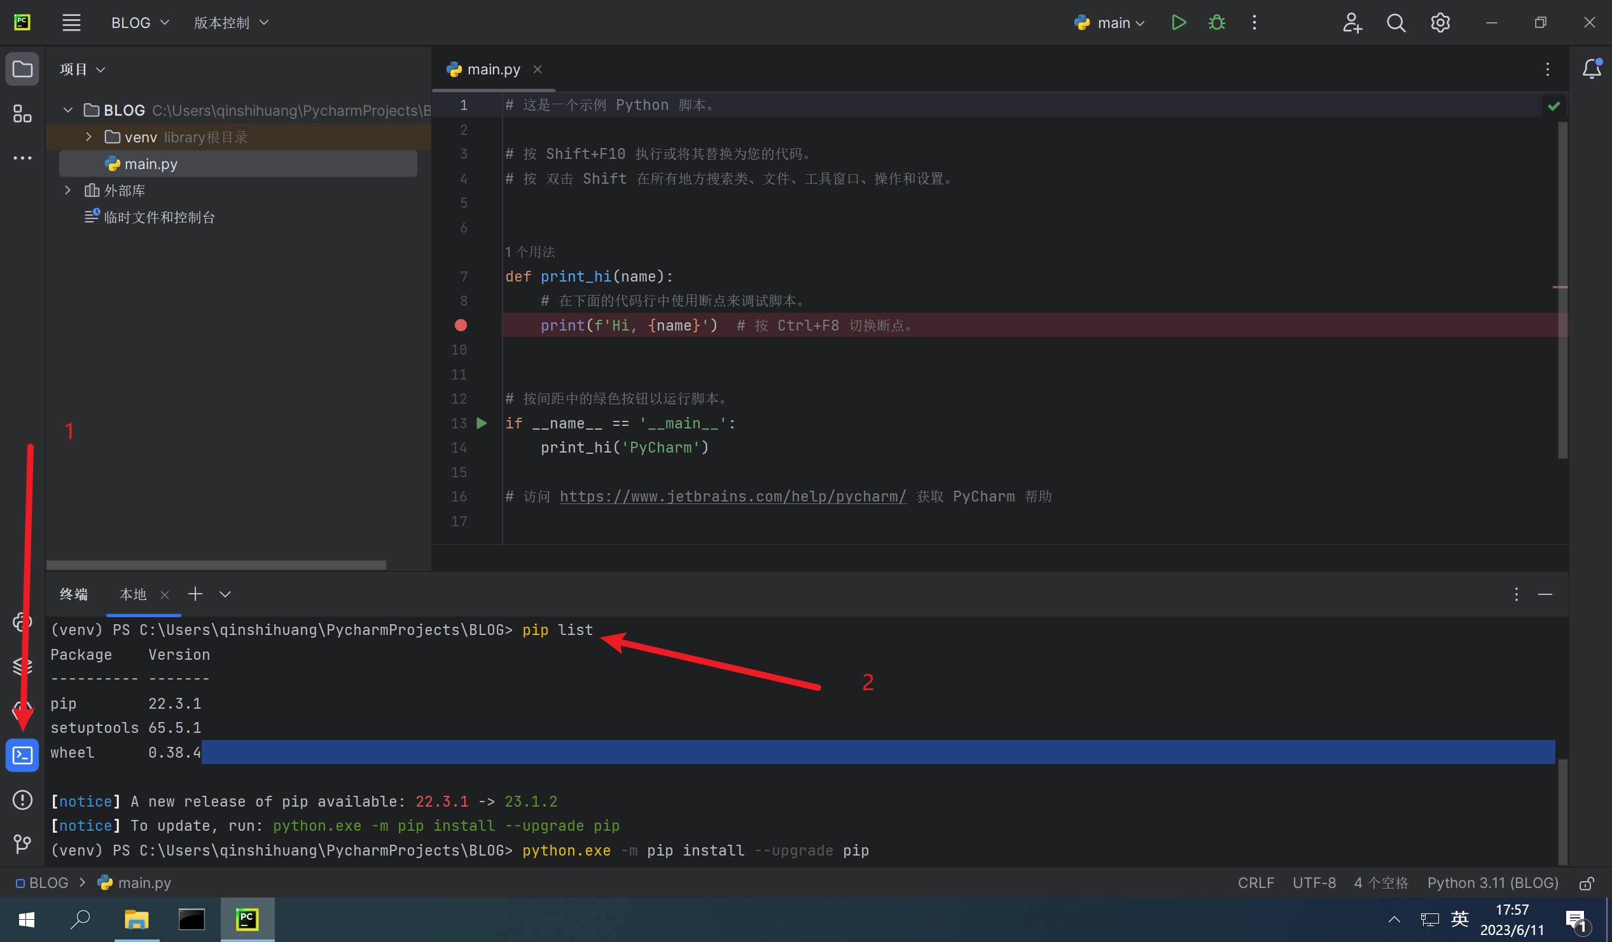Image resolution: width=1612 pixels, height=942 pixels.
Task: Open Windows notification center
Action: click(x=1576, y=920)
